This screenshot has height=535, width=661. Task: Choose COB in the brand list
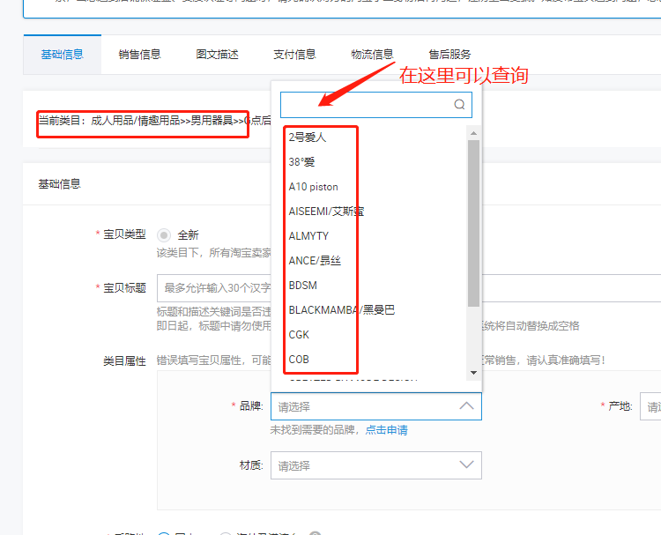pyautogui.click(x=299, y=360)
